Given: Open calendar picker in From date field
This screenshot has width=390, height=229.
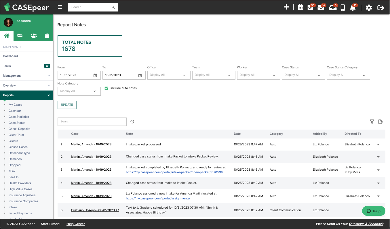Looking at the screenshot, I should coord(95,75).
